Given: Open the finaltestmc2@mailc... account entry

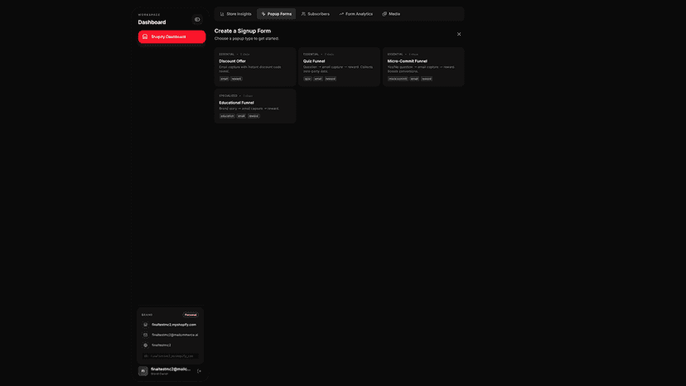Looking at the screenshot, I should 170,371.
